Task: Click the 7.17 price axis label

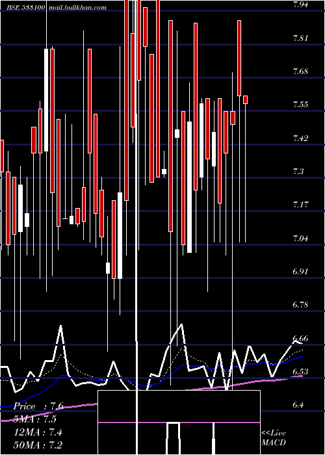Action: (x=300, y=205)
